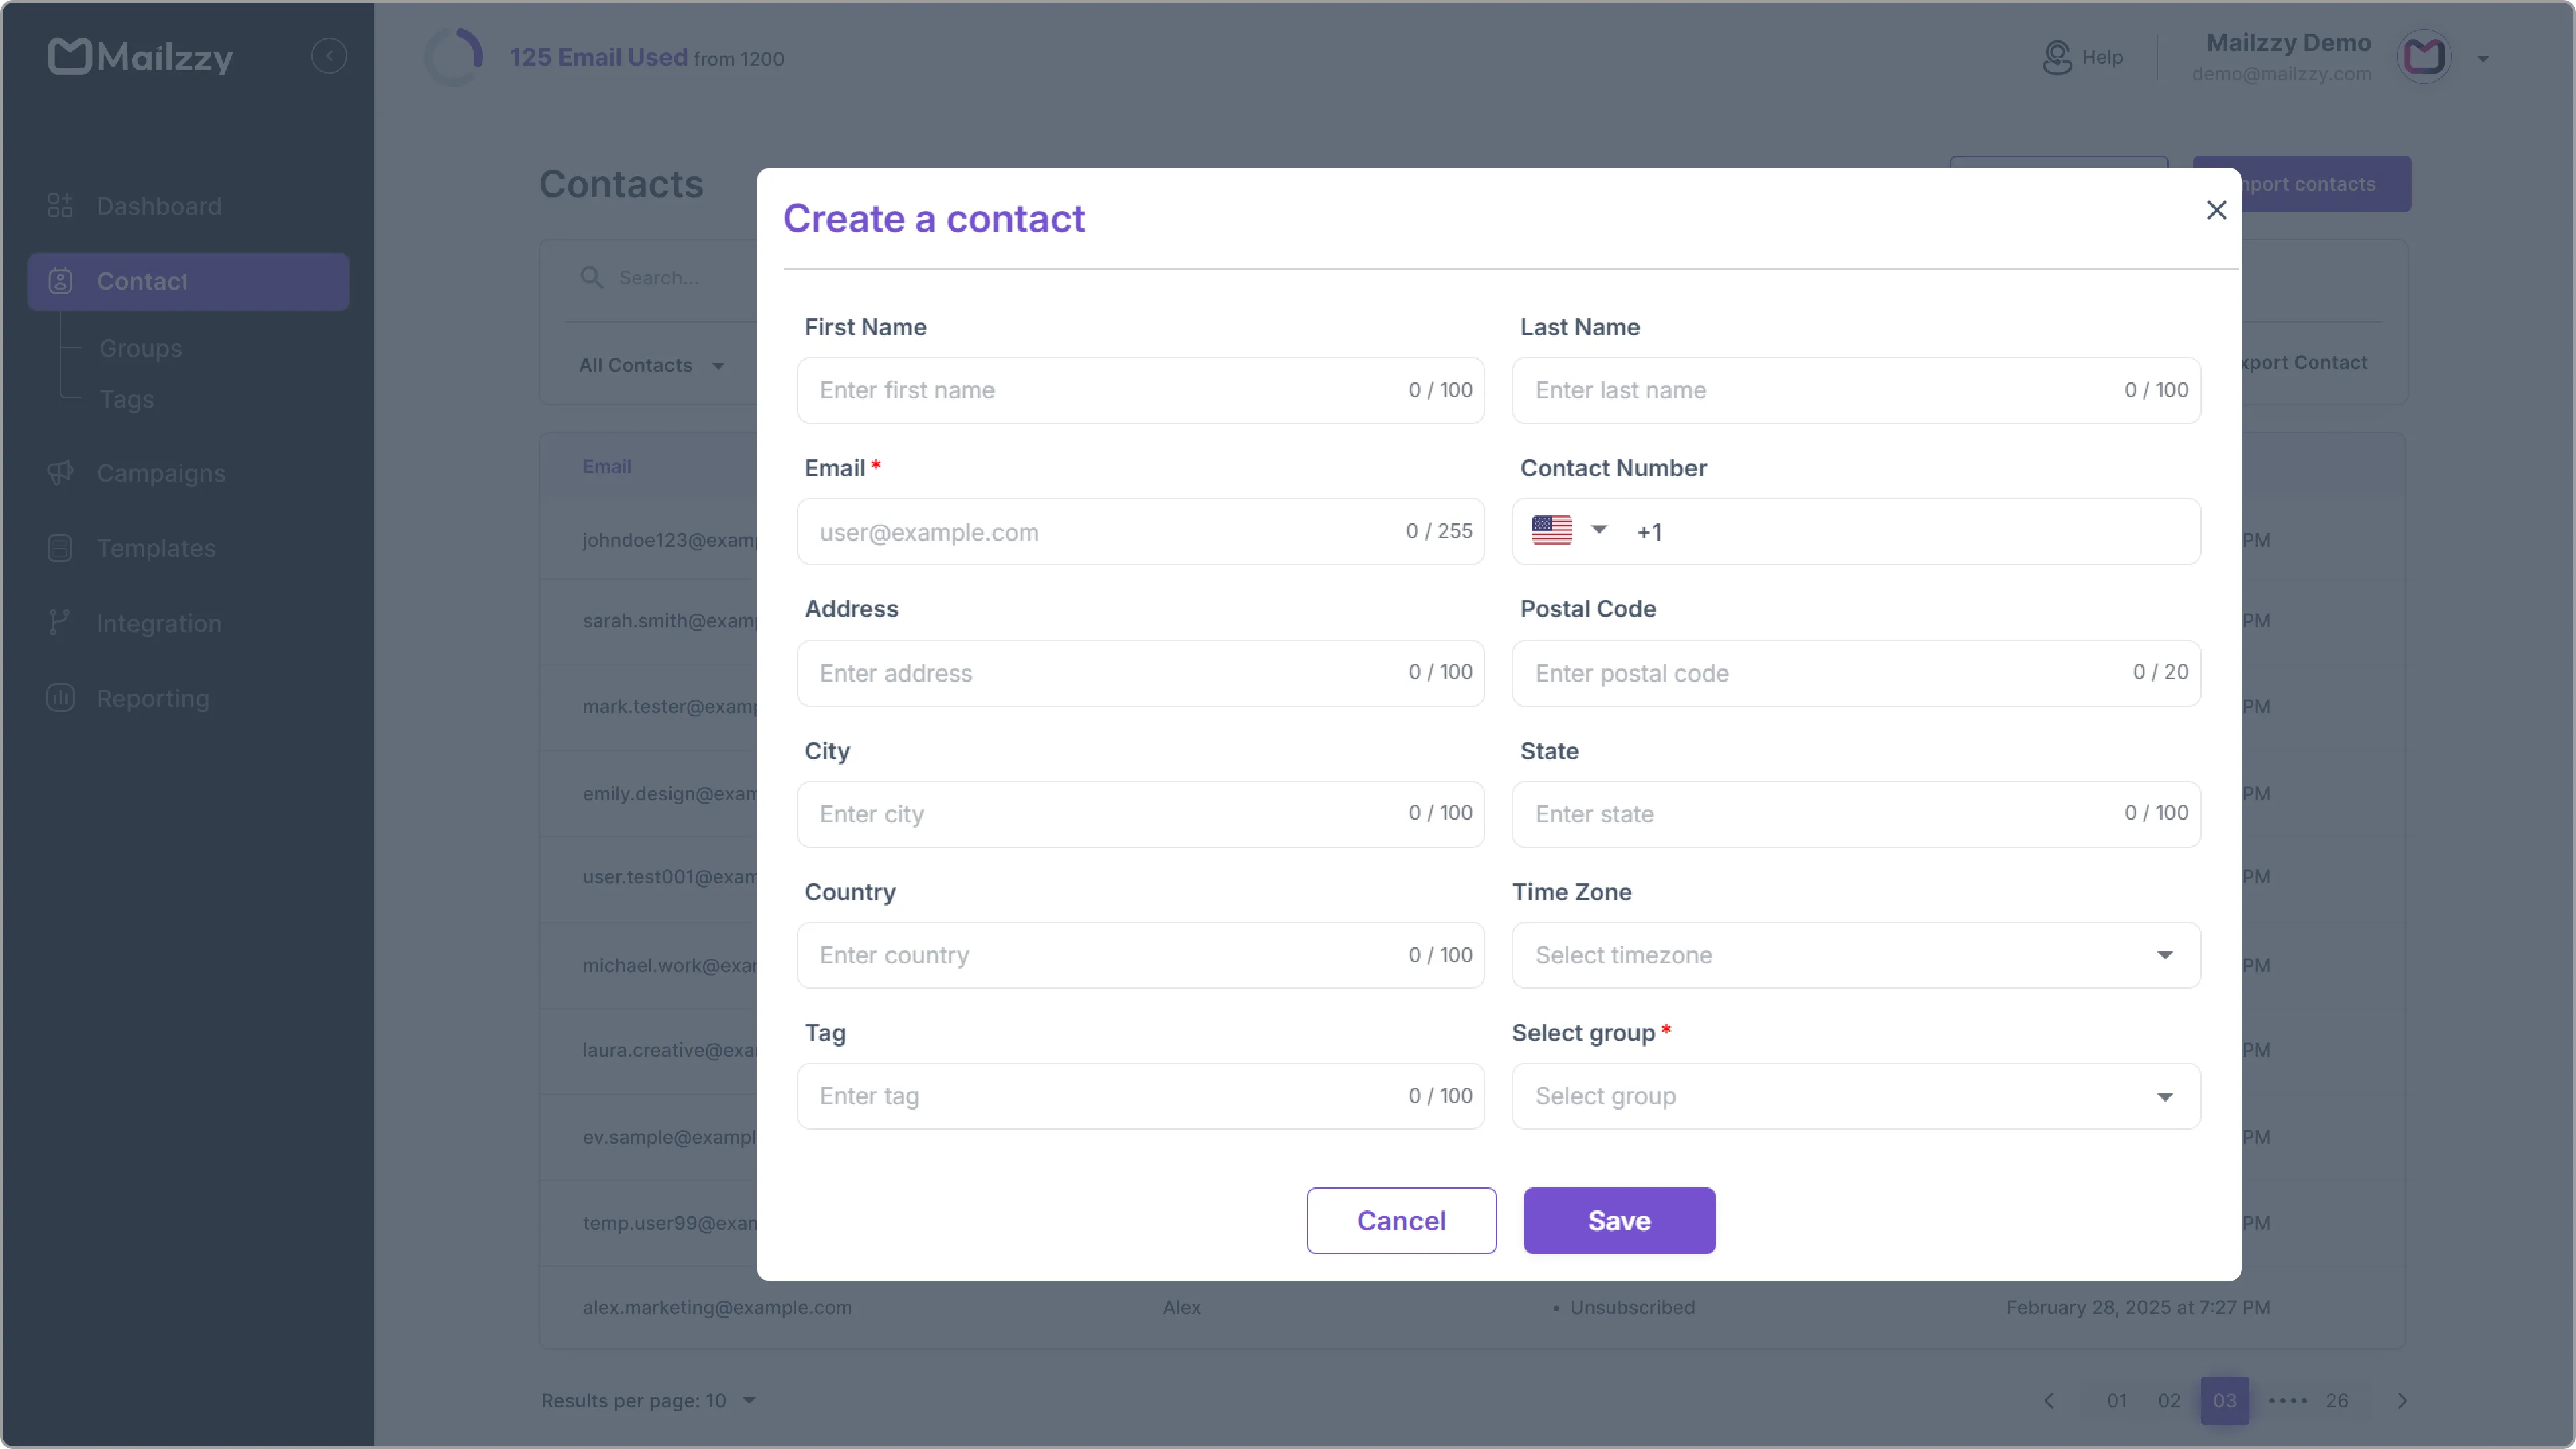
Task: Select the Integration sidebar icon
Action: (60, 622)
